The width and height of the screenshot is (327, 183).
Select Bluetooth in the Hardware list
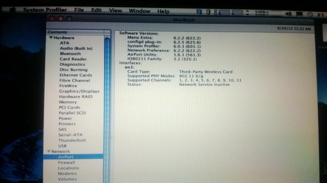(x=70, y=54)
